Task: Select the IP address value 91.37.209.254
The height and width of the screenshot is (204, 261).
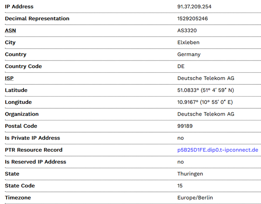Action: [x=194, y=7]
